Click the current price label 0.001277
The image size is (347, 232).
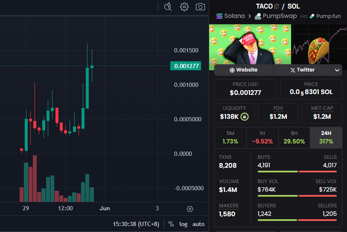[x=186, y=66]
